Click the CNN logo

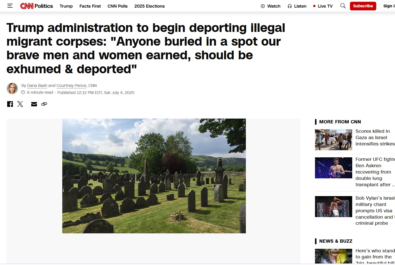click(x=27, y=6)
